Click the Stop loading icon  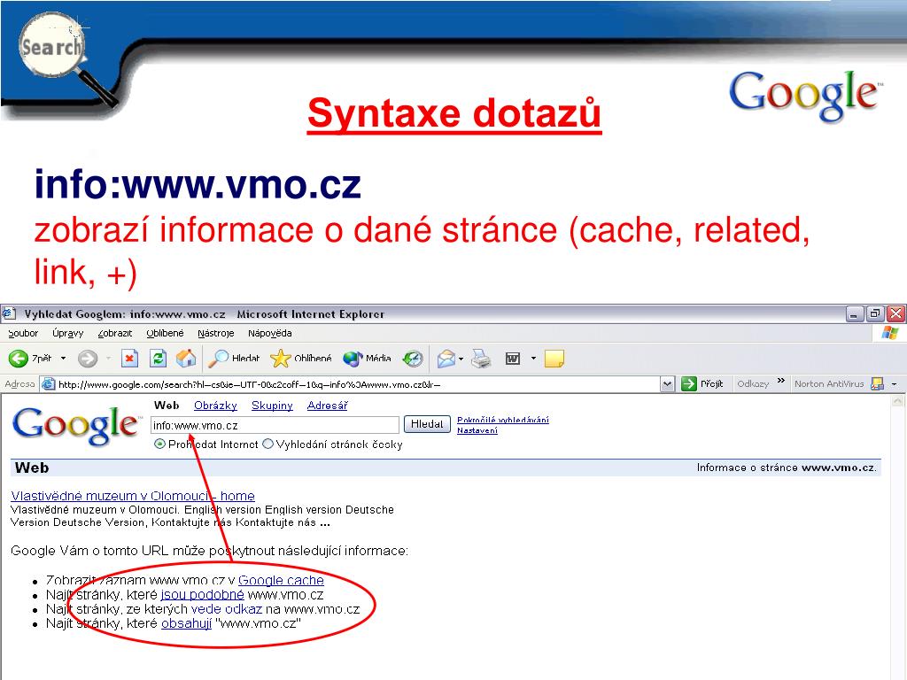point(129,359)
